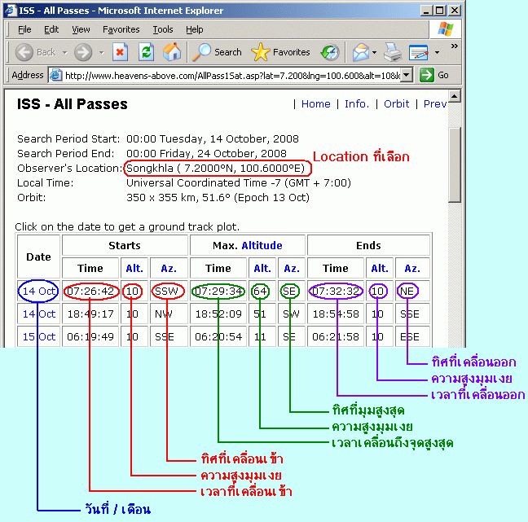528x522 pixels.
Task: Open the Help menu
Action: (194, 29)
